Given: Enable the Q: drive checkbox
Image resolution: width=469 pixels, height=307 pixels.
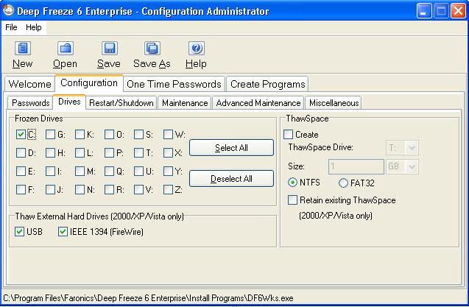Looking at the screenshot, I should point(109,171).
